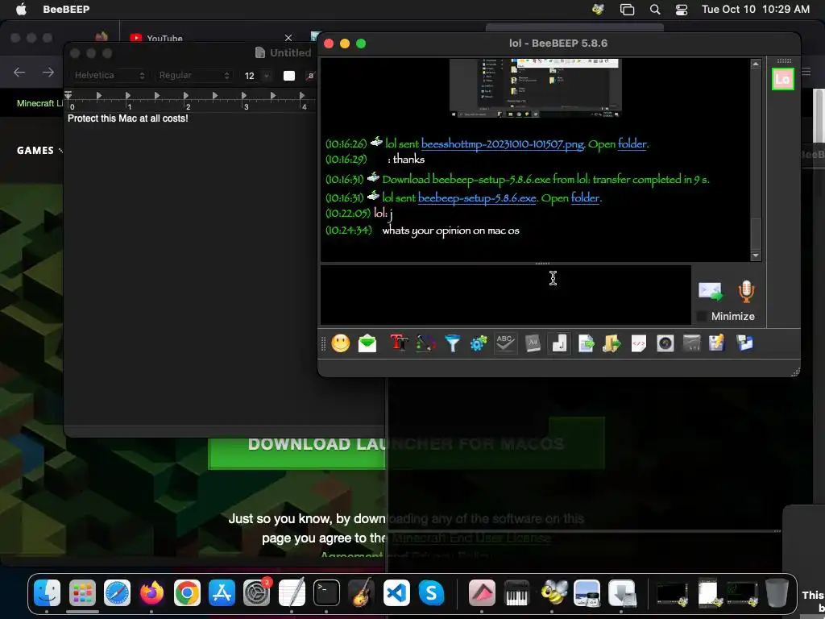Save the chat with floppy pencil icon
Image resolution: width=825 pixels, height=619 pixels.
pos(717,343)
